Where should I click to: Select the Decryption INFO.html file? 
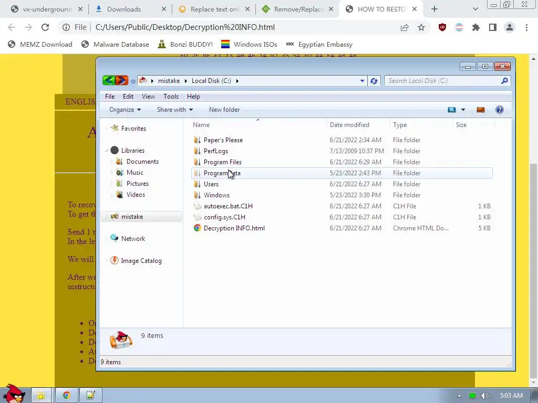pos(234,228)
